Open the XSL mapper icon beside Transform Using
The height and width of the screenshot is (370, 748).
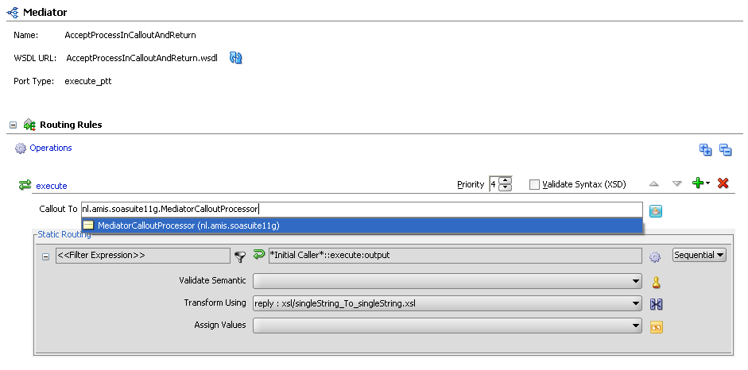coord(657,305)
